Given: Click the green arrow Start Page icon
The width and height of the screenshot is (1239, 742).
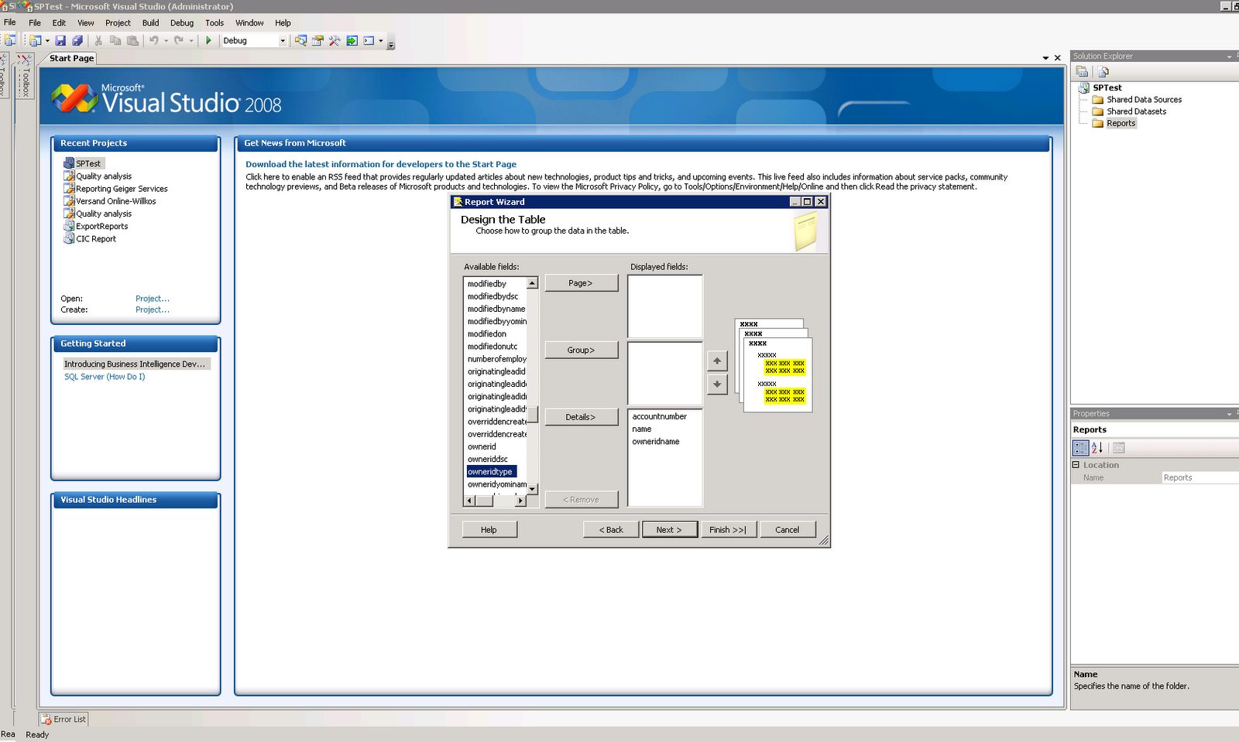Looking at the screenshot, I should pyautogui.click(x=352, y=40).
